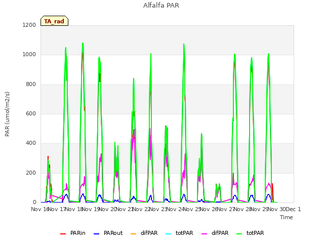Click the magenta difPAR legend swatch
This screenshot has height=243, width=324.
(x=204, y=234)
